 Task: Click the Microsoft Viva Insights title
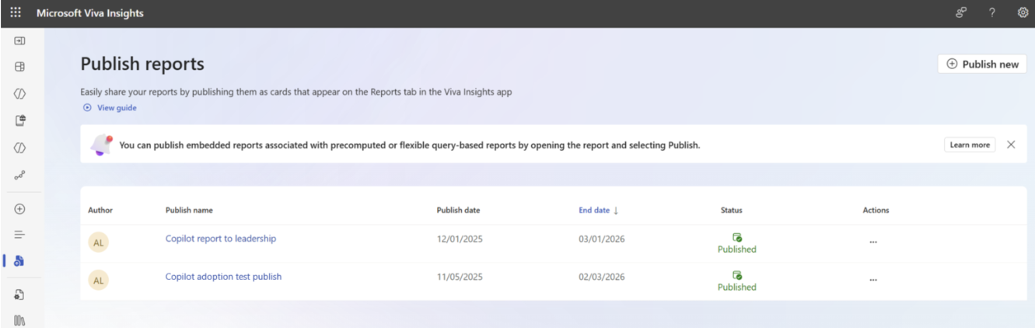tap(90, 13)
